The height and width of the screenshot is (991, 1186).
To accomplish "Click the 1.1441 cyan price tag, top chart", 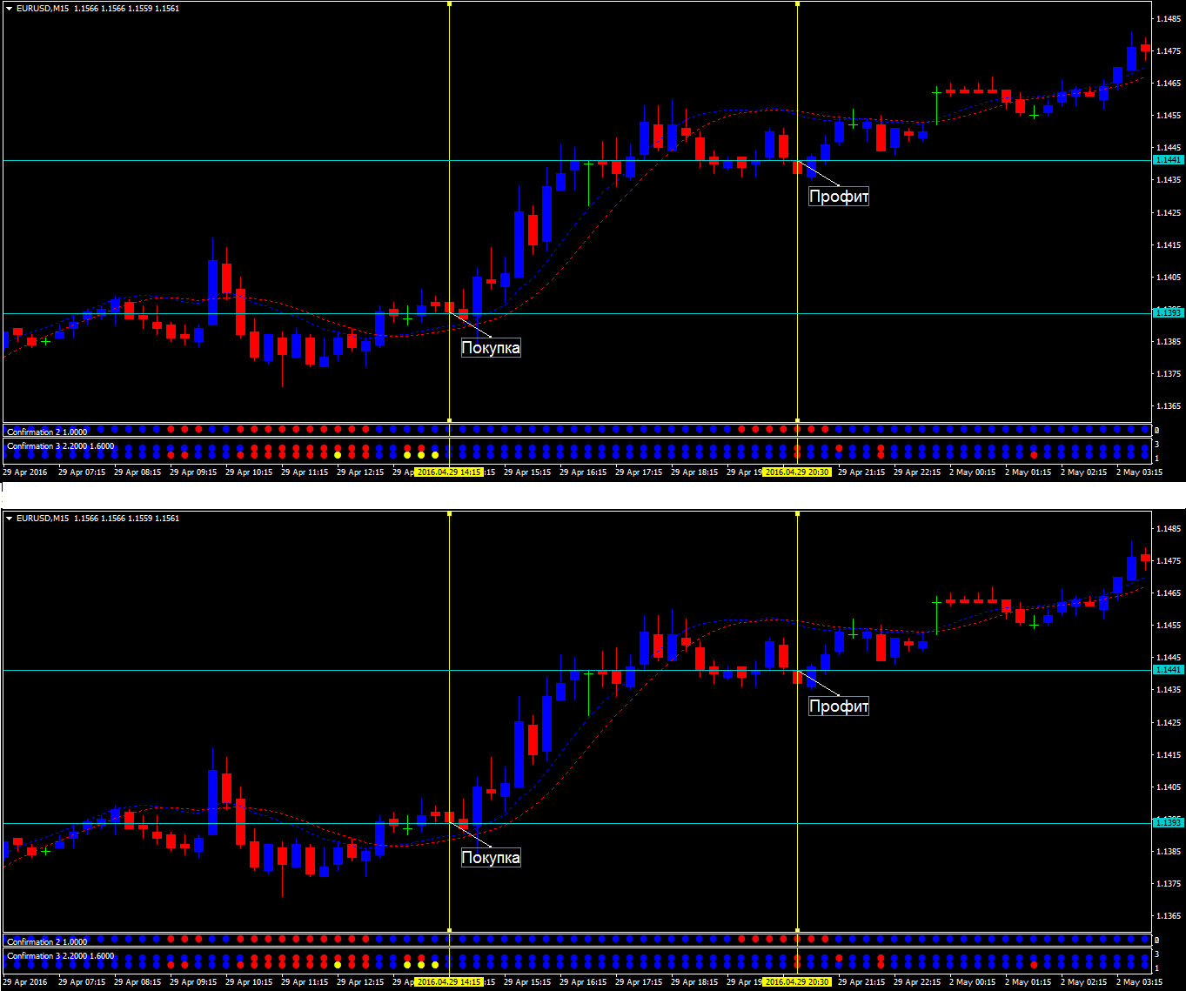I will [1168, 160].
